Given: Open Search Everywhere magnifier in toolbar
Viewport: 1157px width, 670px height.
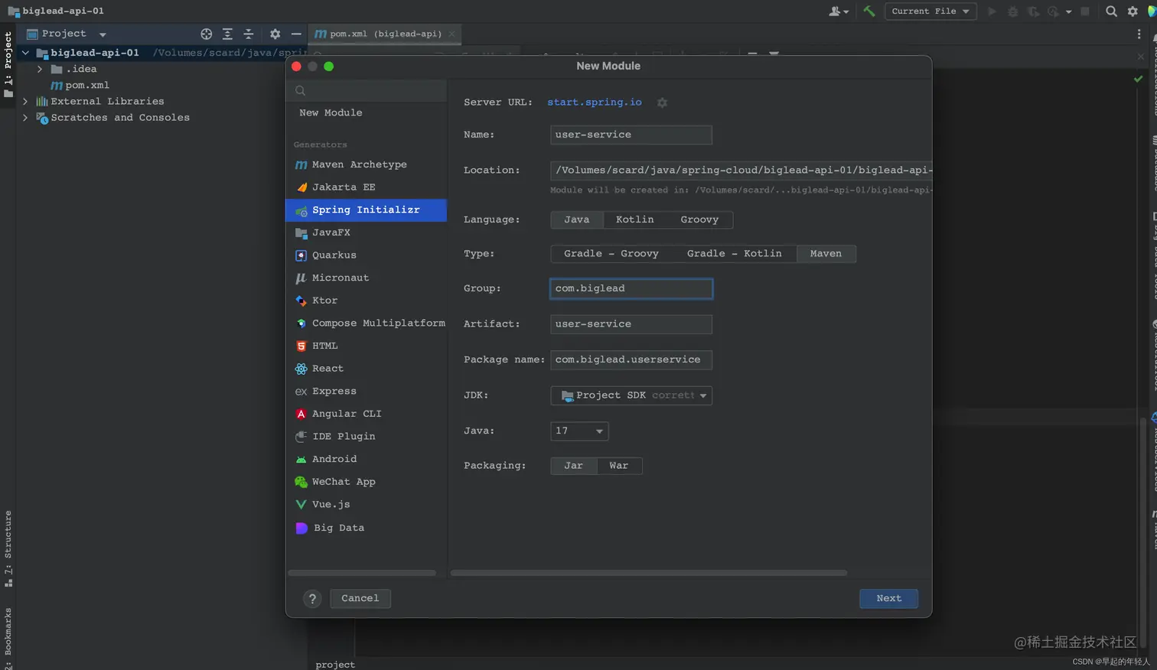Looking at the screenshot, I should (1111, 11).
